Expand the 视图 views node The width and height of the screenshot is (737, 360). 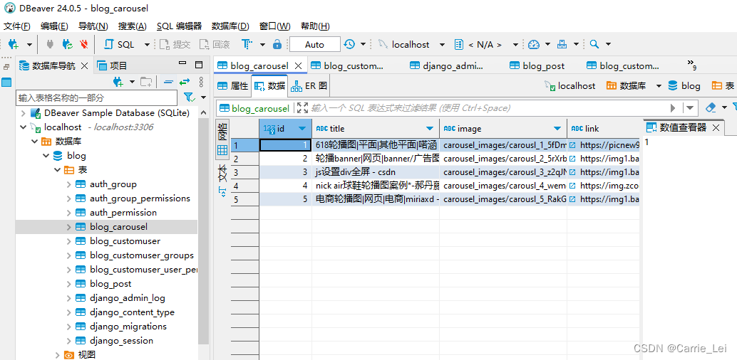point(57,355)
